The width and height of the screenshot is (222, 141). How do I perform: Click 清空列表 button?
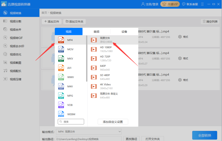coord(210,22)
